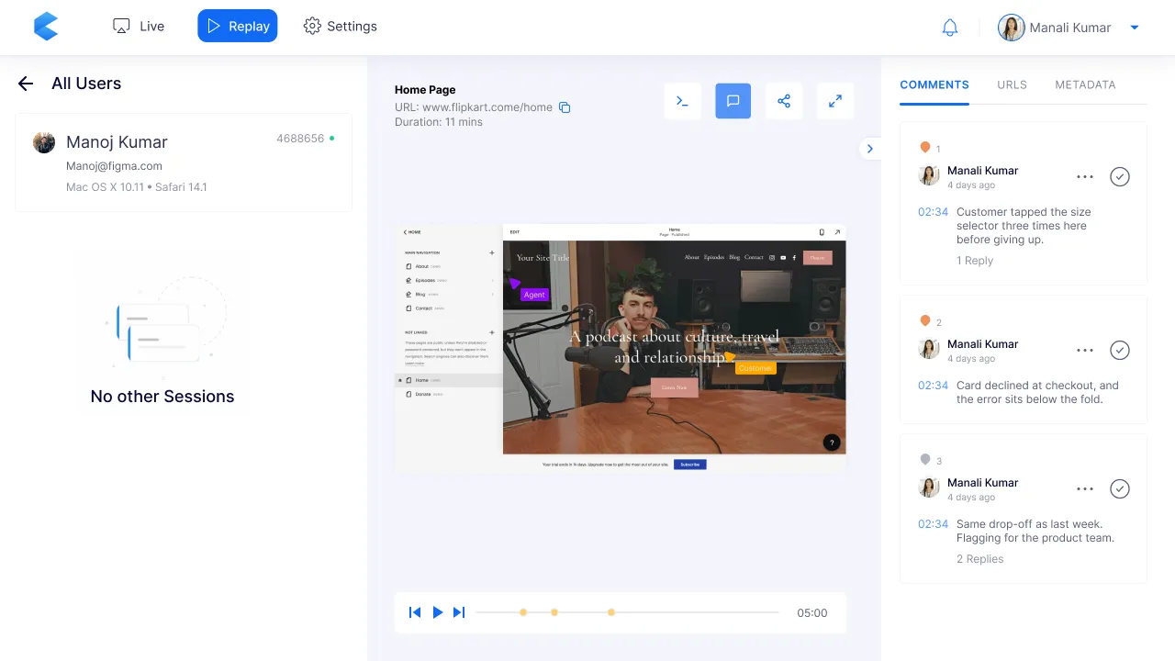
Task: Select the Manoj Kumar user card
Action: tap(184, 162)
